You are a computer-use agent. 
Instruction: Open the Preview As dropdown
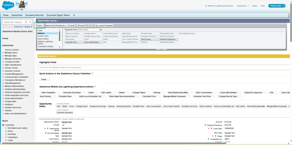[x=62, y=25]
